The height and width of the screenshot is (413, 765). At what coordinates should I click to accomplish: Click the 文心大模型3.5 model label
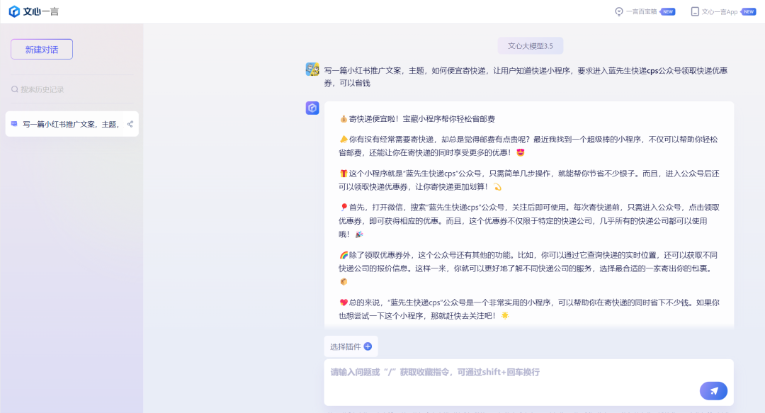tap(531, 46)
